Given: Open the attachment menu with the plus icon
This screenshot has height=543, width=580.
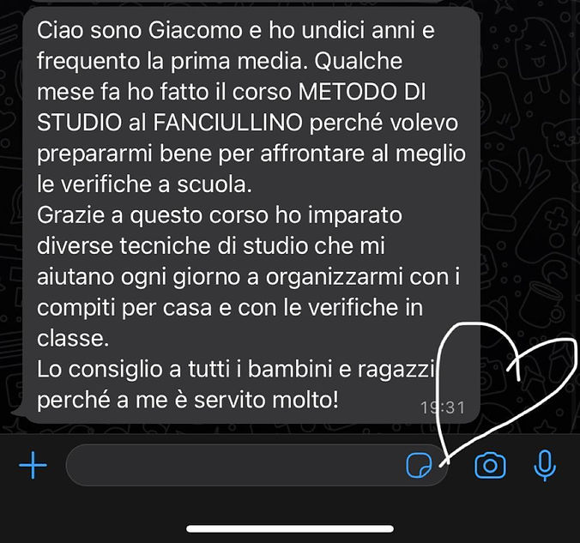Looking at the screenshot, I should click(33, 465).
